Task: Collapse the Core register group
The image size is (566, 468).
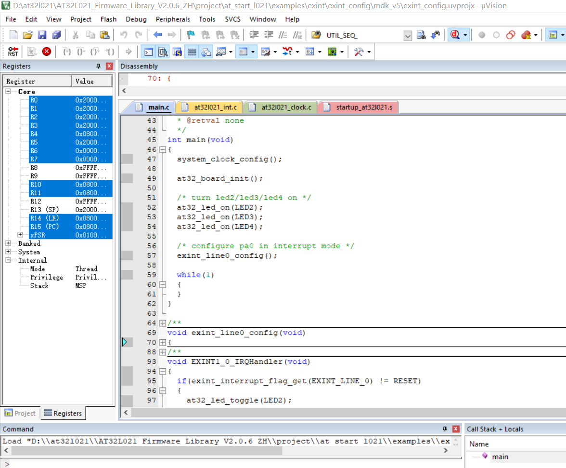Action: click(x=8, y=92)
